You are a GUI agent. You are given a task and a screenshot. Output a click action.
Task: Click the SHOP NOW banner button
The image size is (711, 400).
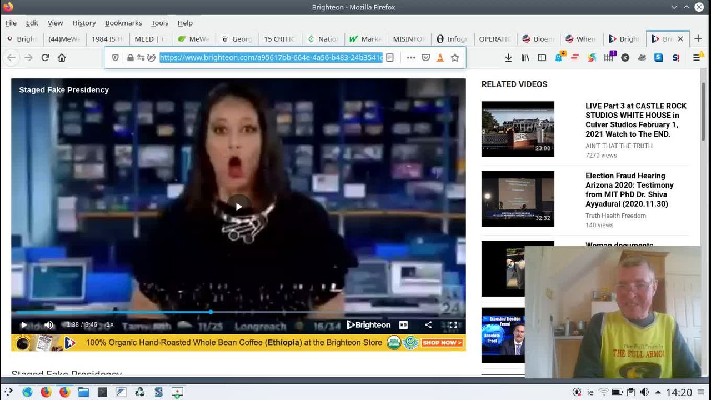pos(442,343)
